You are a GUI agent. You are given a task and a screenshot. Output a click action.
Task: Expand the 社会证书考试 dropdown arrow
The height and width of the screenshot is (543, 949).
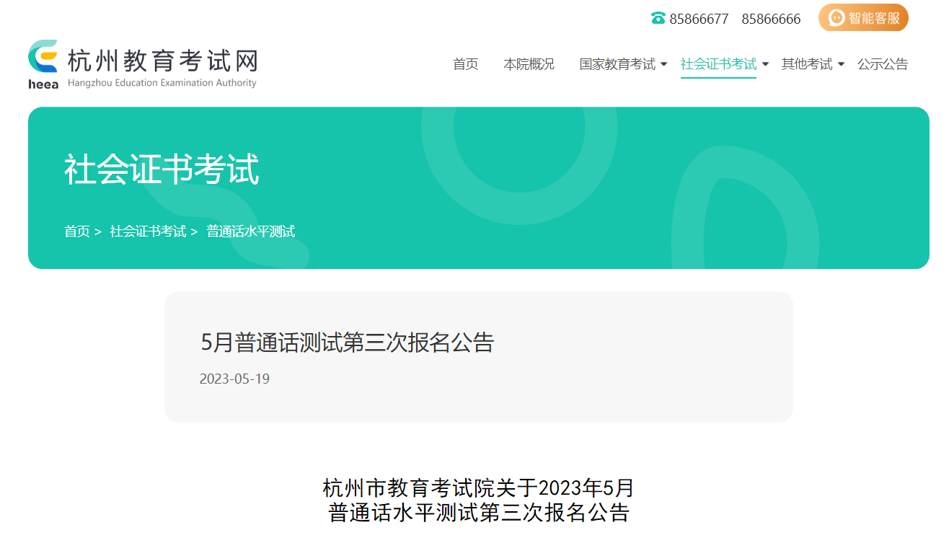(765, 64)
